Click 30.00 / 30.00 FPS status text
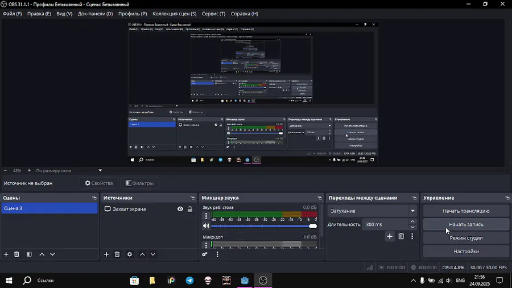The width and height of the screenshot is (512, 288). [488, 268]
